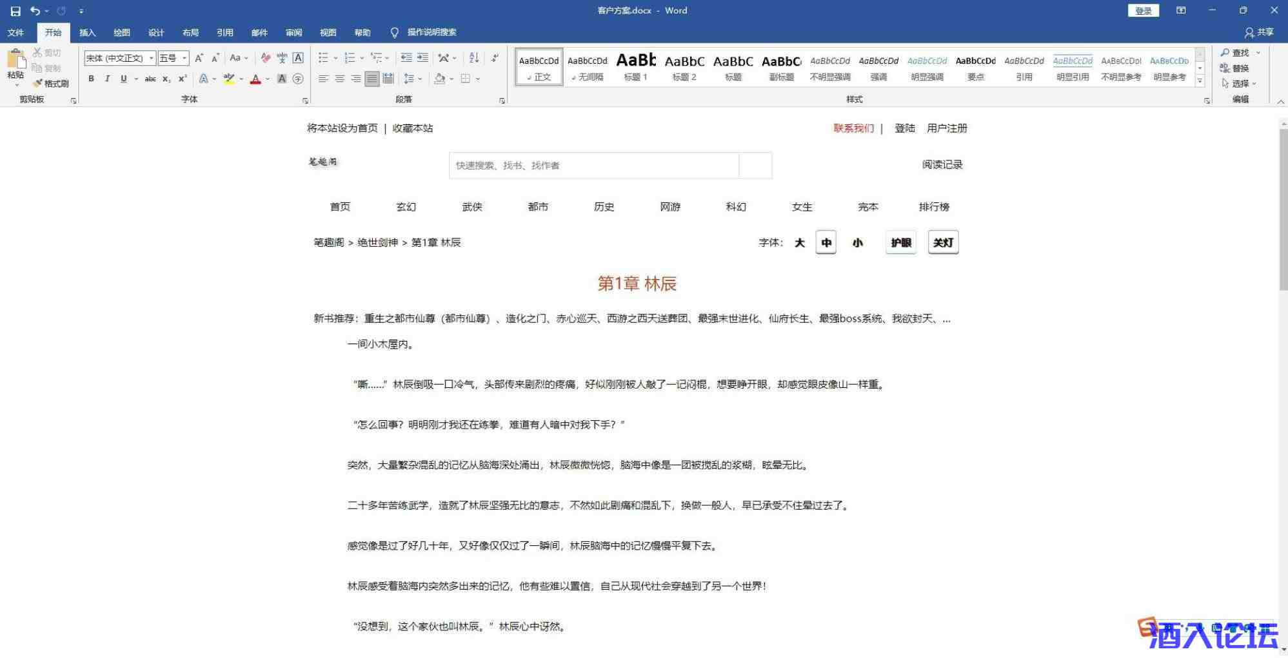
Task: Click the 操作说明搜索 search box
Action: click(431, 32)
